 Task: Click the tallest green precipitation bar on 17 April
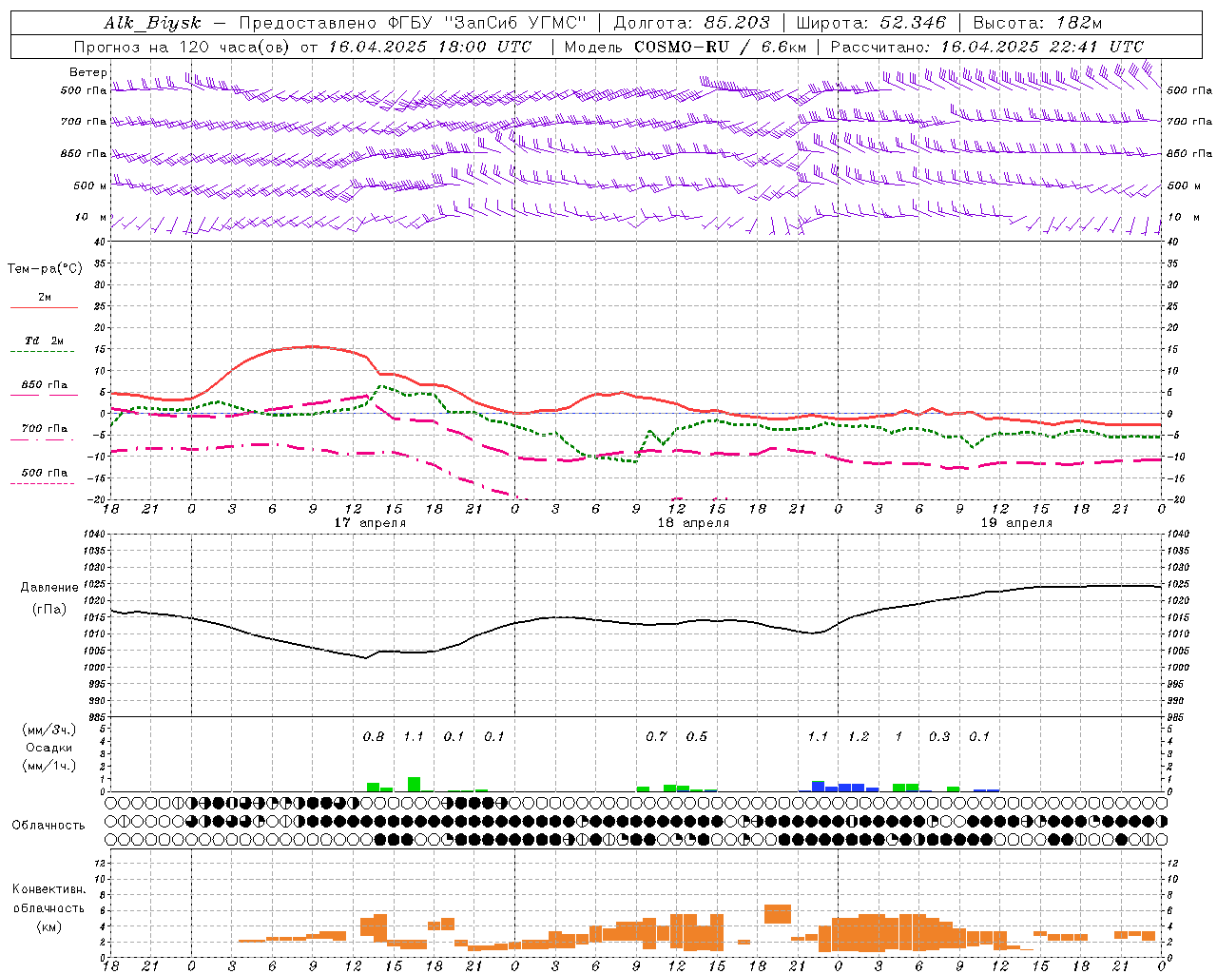[414, 785]
